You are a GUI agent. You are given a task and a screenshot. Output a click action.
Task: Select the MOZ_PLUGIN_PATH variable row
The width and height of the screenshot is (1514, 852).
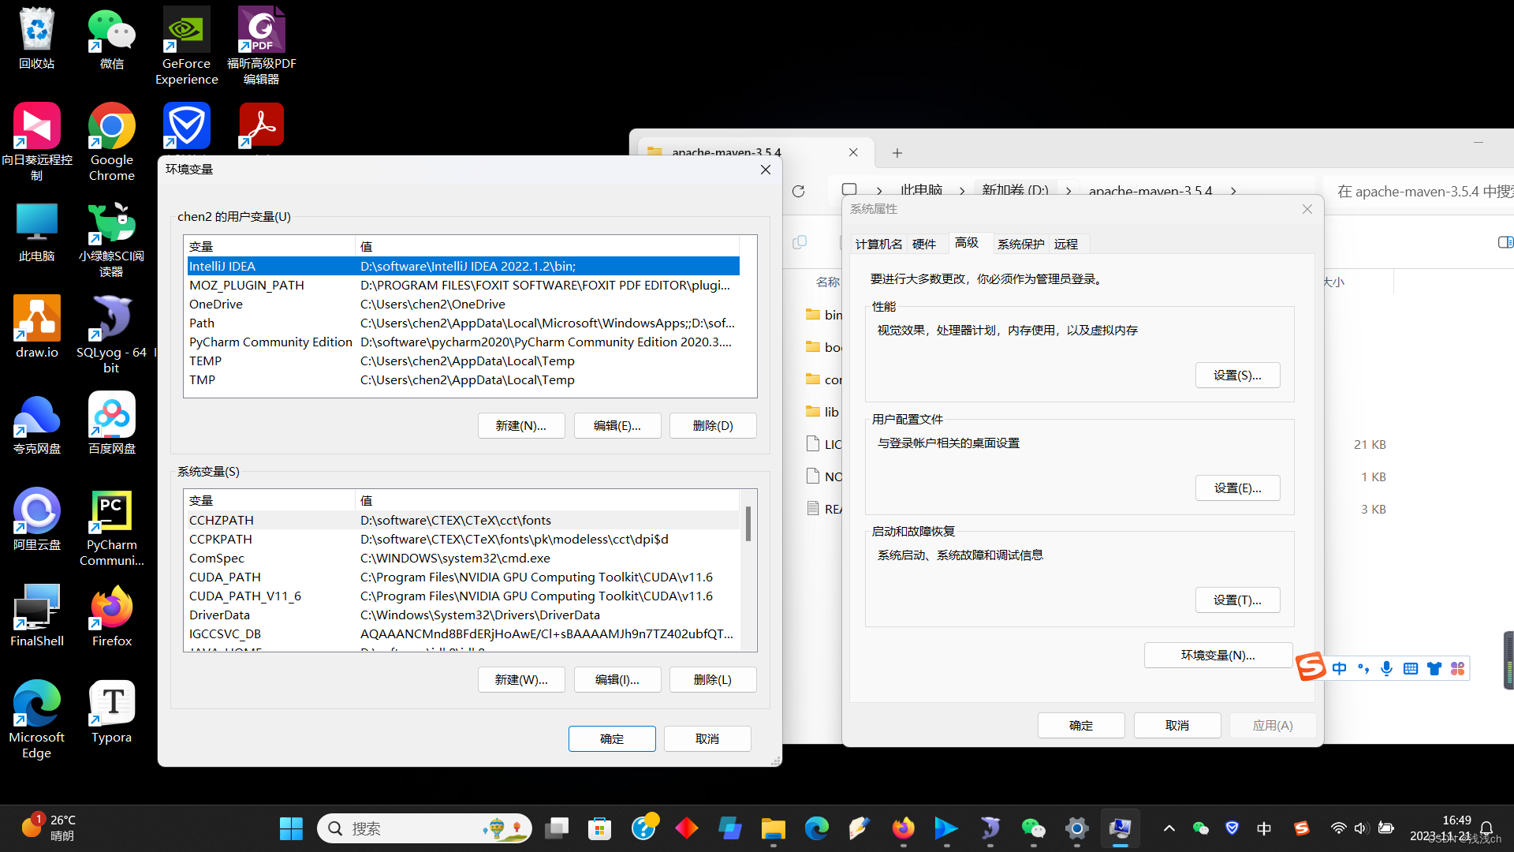click(464, 286)
